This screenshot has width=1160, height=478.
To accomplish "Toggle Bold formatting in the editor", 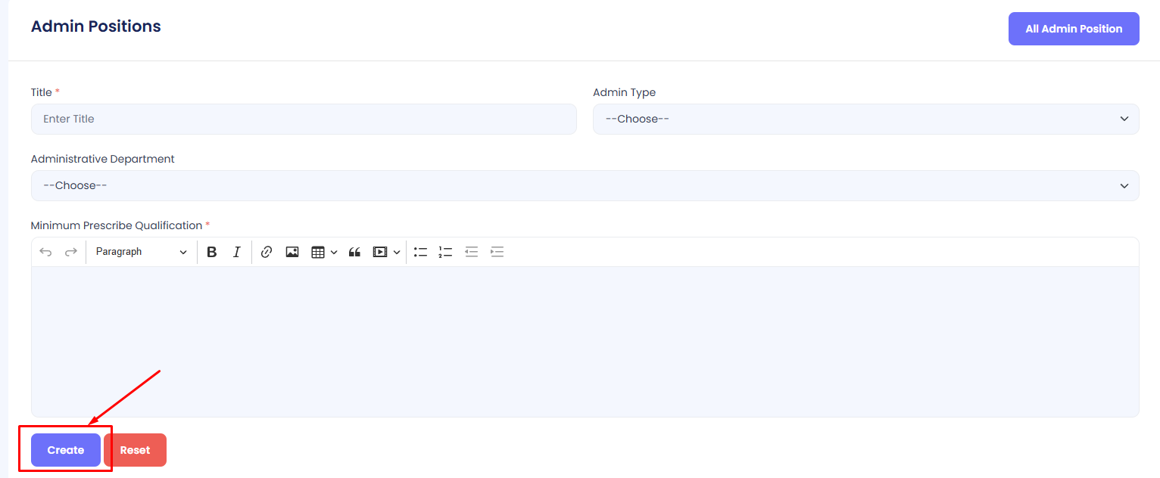I will (212, 252).
